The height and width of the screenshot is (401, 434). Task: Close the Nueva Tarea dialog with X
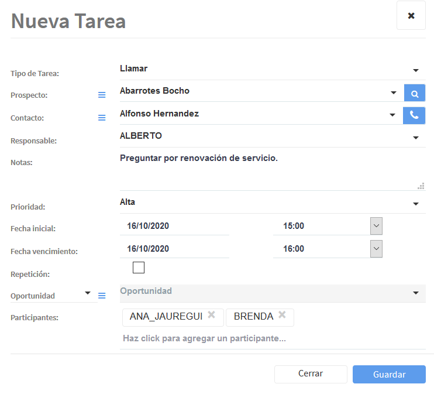click(x=411, y=16)
